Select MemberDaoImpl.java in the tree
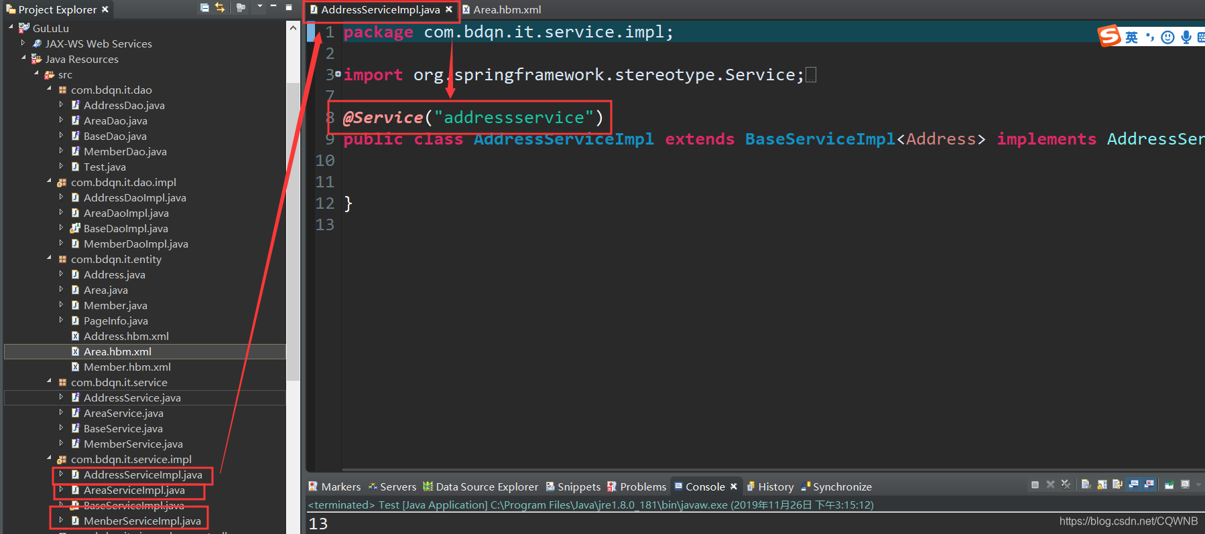 click(x=135, y=244)
